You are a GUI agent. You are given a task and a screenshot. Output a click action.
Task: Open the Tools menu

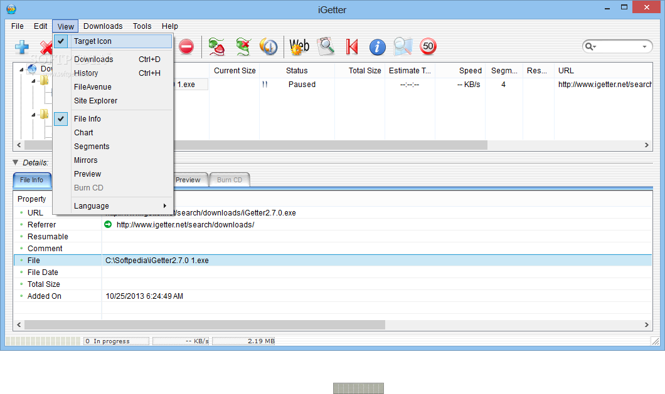click(x=142, y=26)
